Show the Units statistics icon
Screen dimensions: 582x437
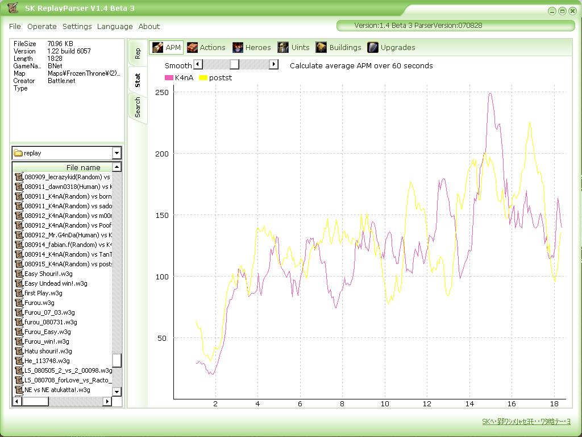(283, 47)
